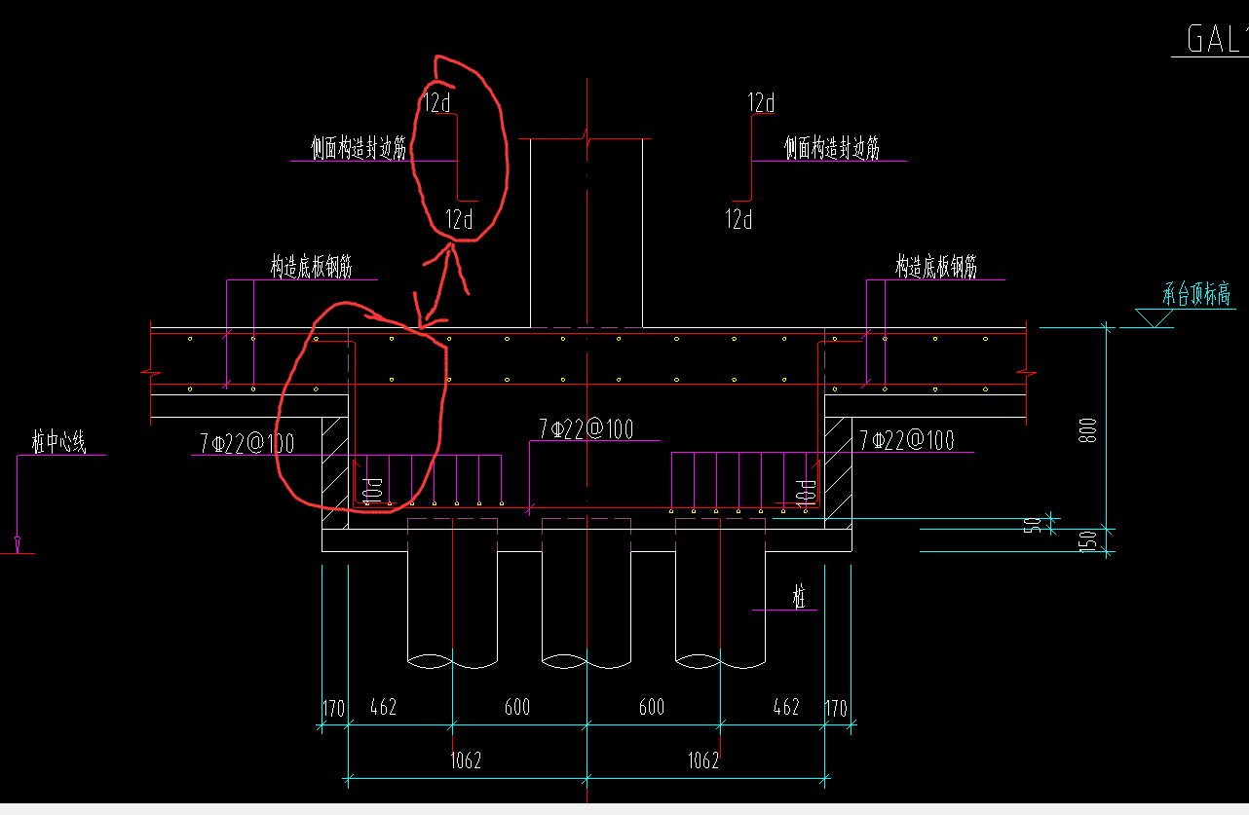1249x815 pixels.
Task: Select the 承台顶标高 elevation label
Action: point(1196,295)
